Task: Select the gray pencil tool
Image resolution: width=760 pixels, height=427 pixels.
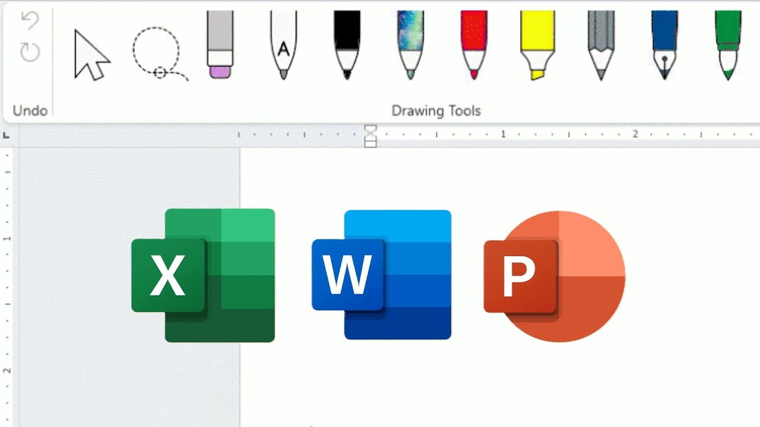Action: coord(601,44)
